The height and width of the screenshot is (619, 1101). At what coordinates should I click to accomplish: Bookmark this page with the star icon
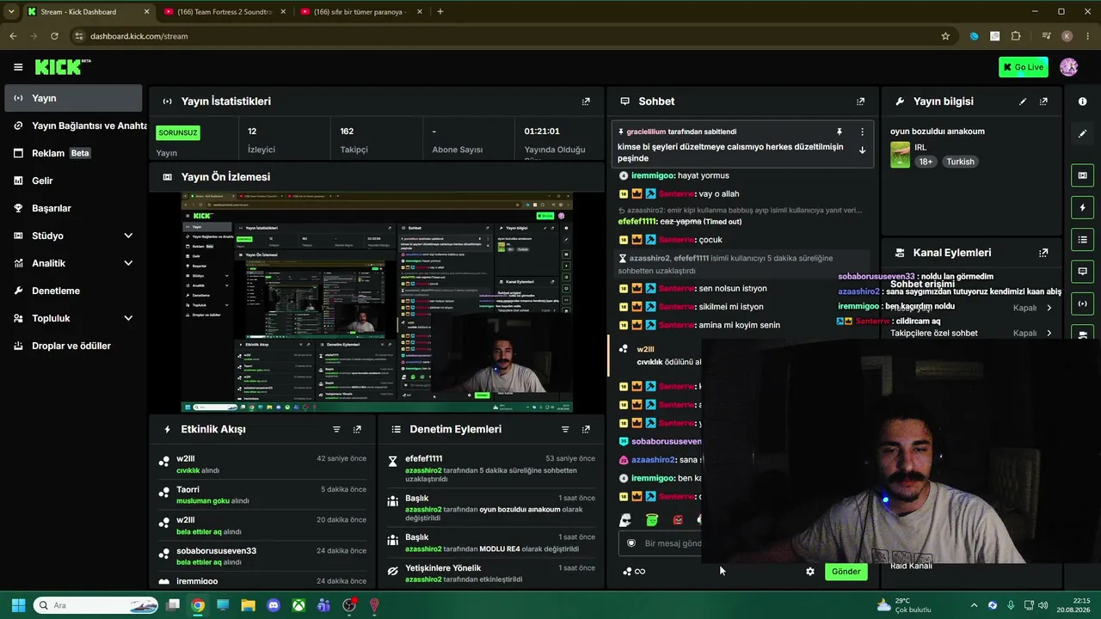coord(945,36)
